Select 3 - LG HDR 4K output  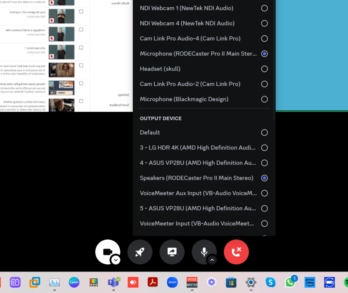point(203,148)
